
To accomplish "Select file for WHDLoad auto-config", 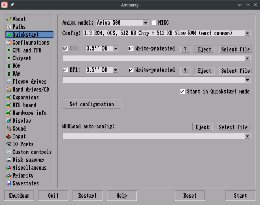I will [x=233, y=127].
